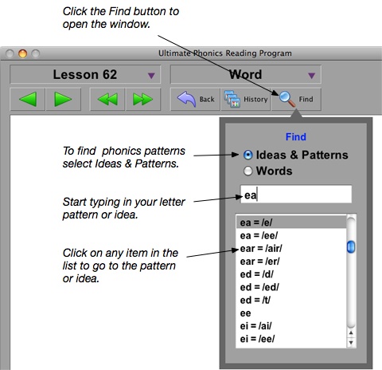Choose 'ear = /air/' in the list
The height and width of the screenshot is (370, 382).
pyautogui.click(x=291, y=249)
